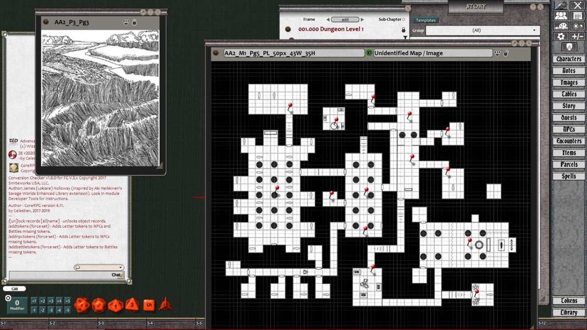Open the Party Sheet people icon
The height and width of the screenshot is (330, 587).
point(561,16)
